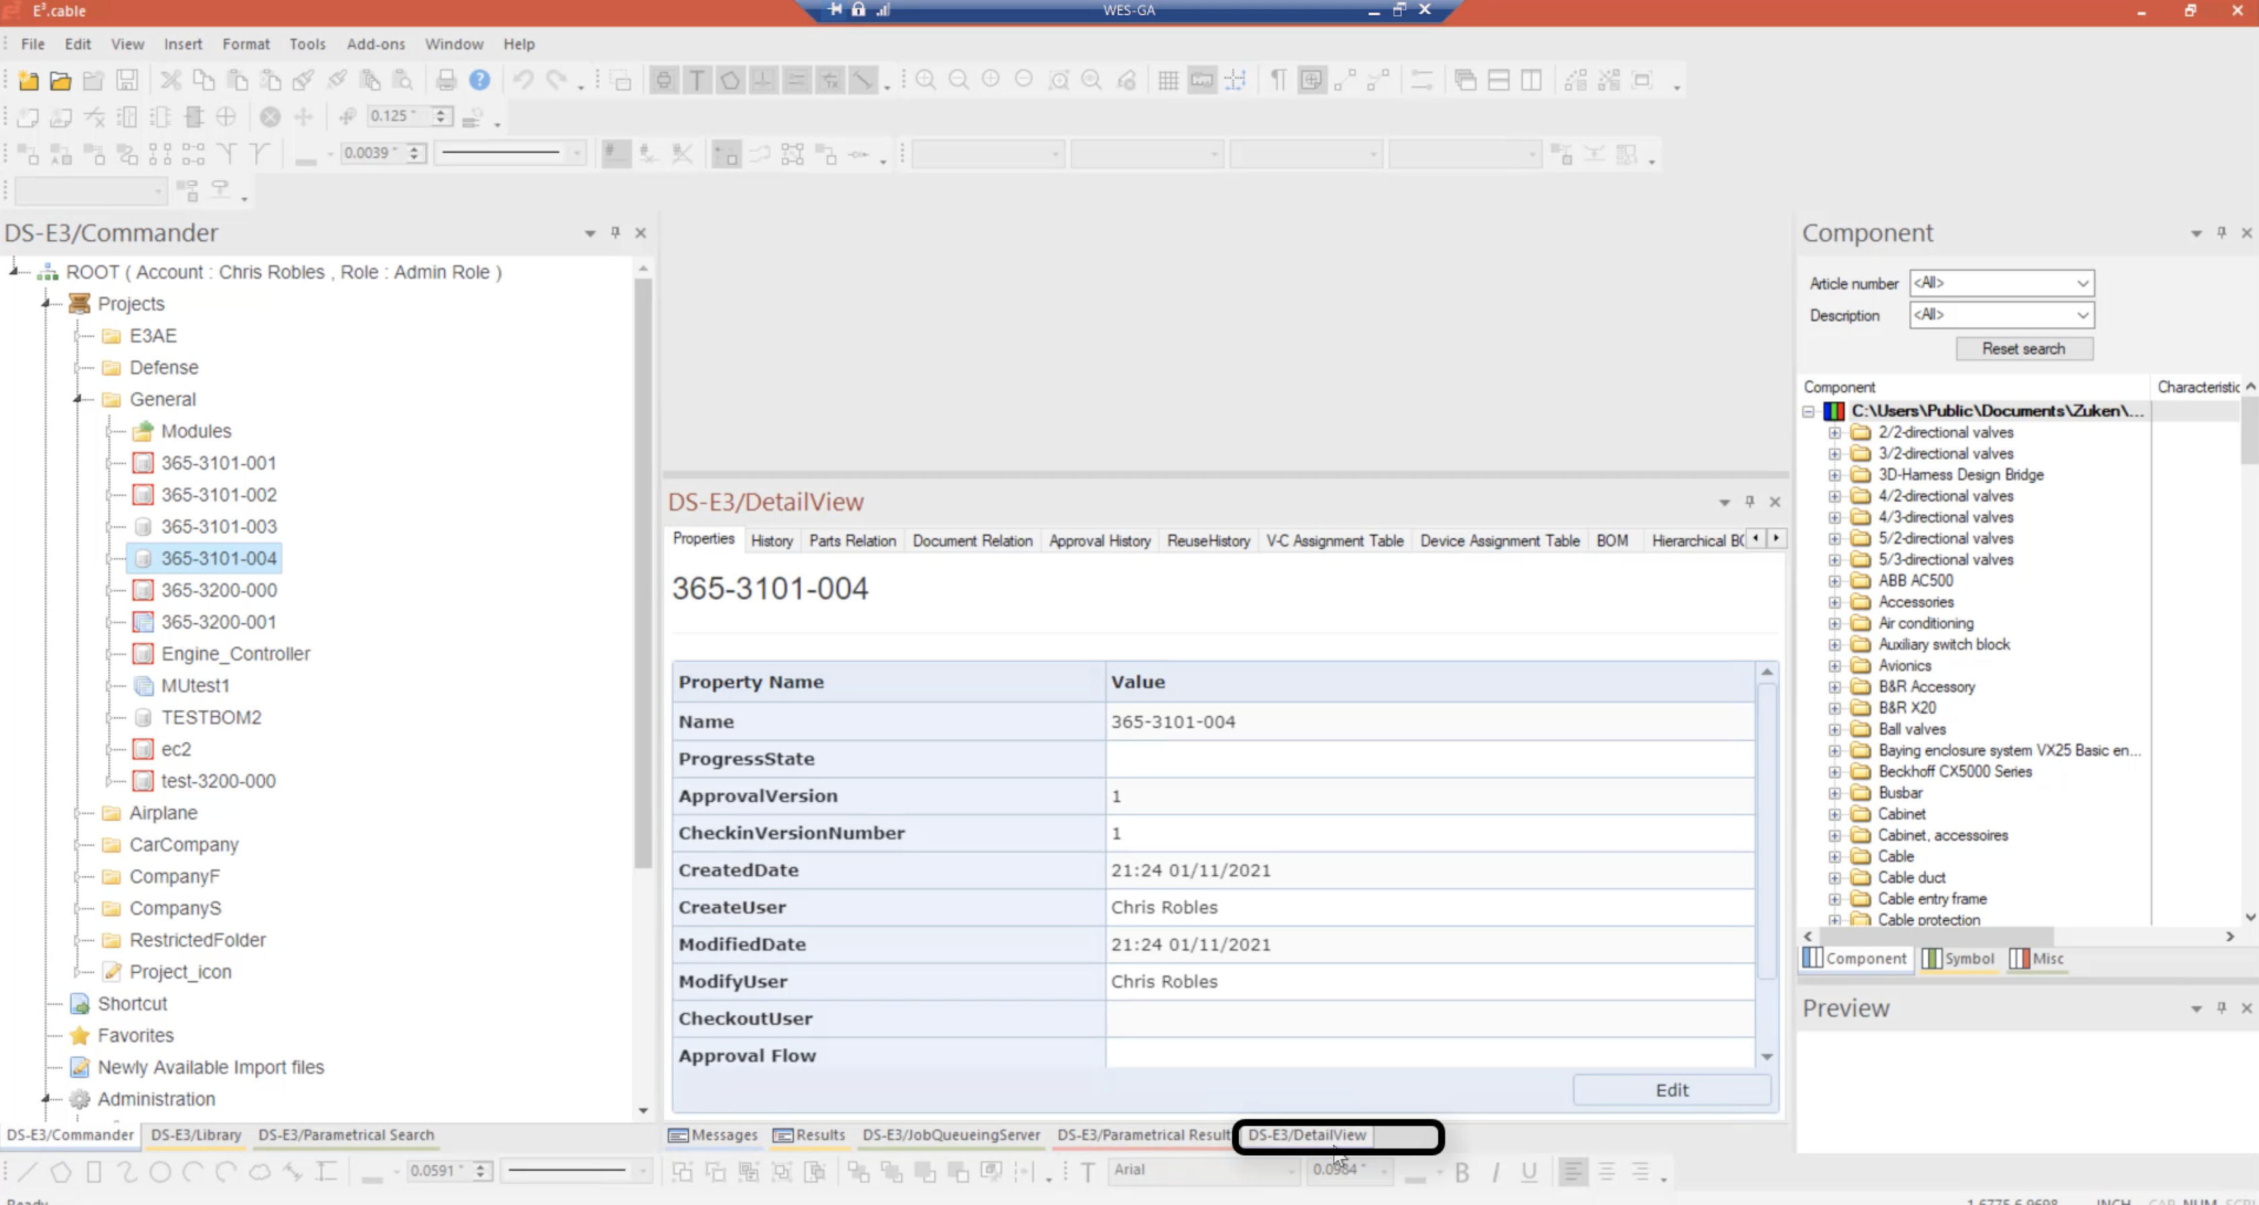The image size is (2259, 1205).
Task: Select the circle tool in bottom toolbar
Action: tap(160, 1171)
